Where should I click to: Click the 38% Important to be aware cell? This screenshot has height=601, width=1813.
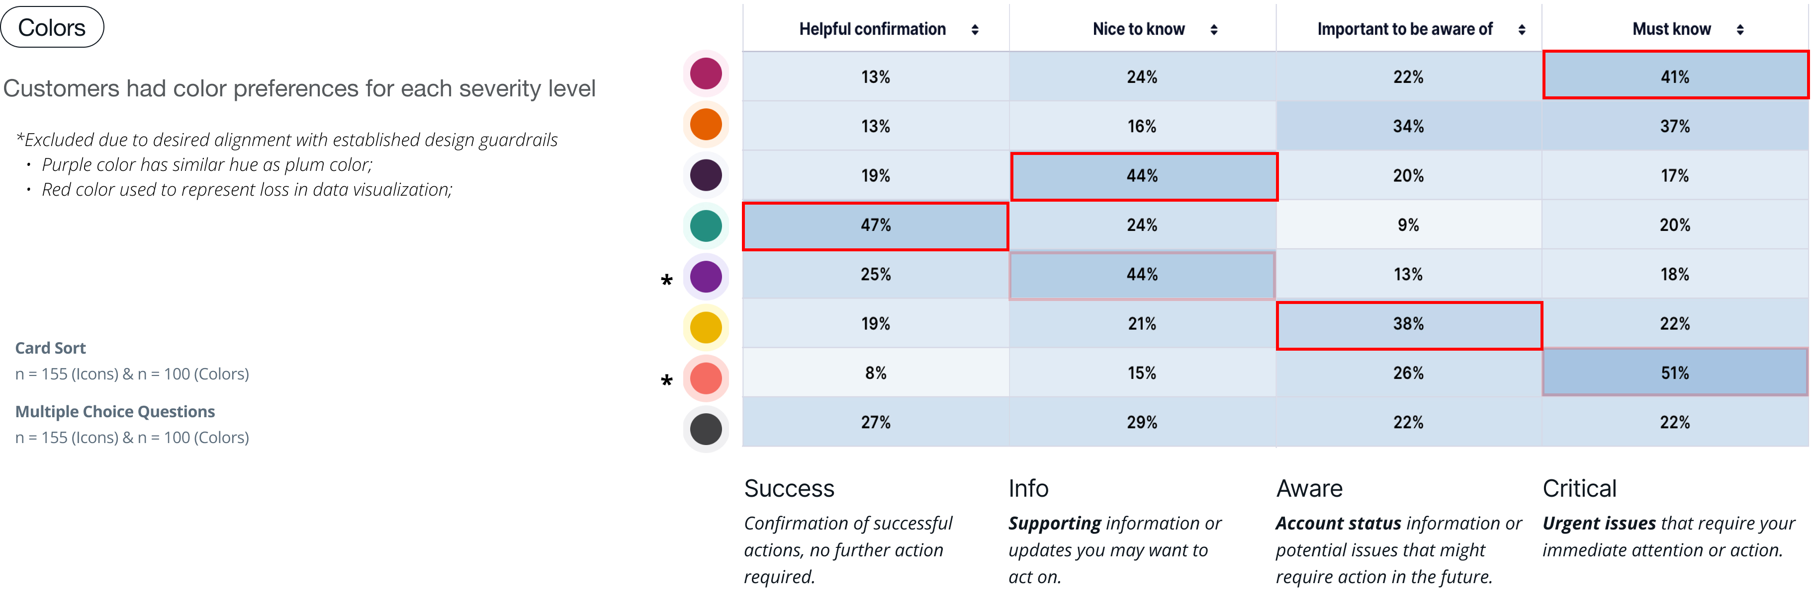(1408, 324)
